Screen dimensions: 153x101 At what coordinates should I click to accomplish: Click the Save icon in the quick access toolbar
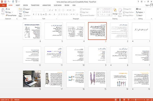point(5,2)
